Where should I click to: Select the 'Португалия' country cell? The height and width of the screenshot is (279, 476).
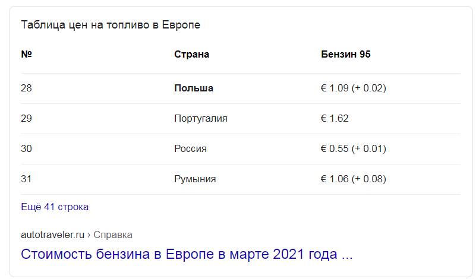pyautogui.click(x=201, y=118)
